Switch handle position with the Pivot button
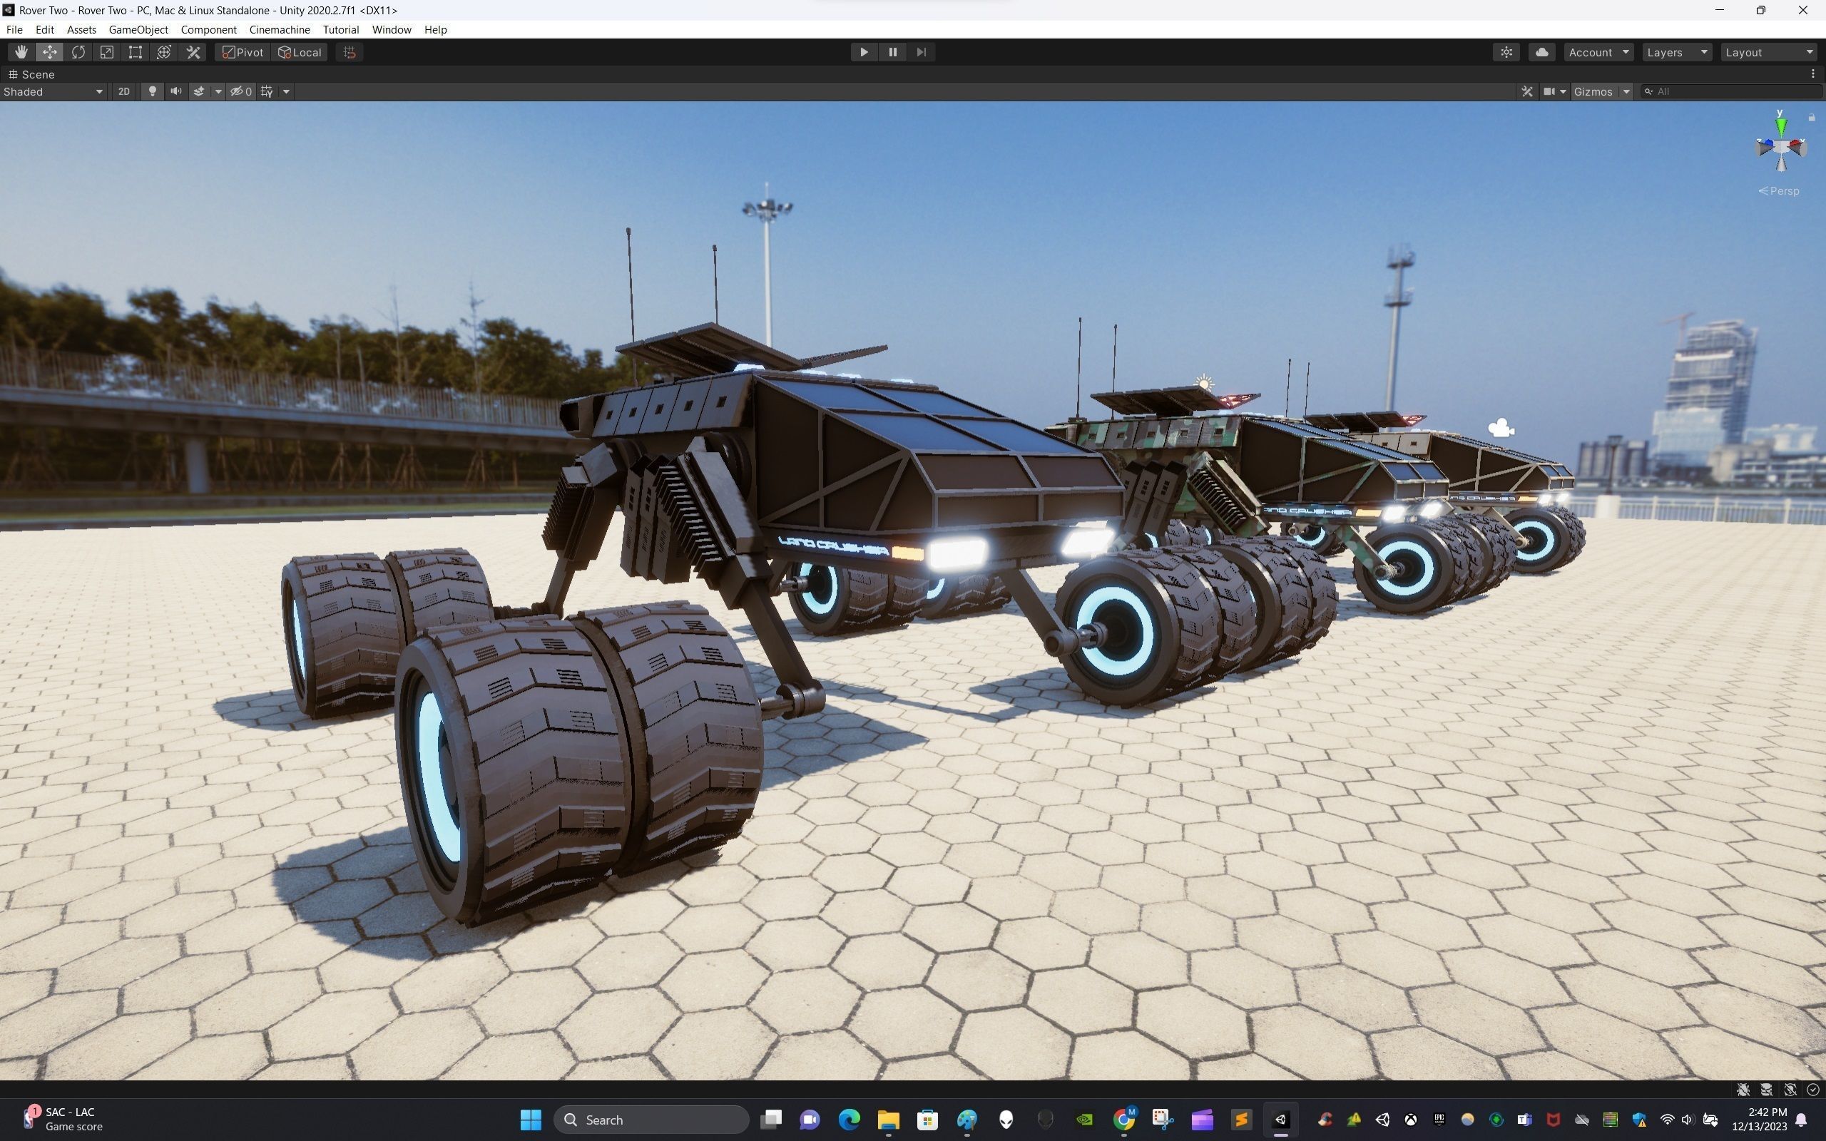Screen dimensions: 1826x1141 click(243, 52)
